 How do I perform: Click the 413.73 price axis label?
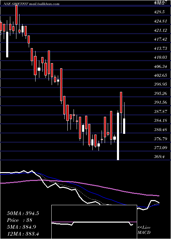pos(160,48)
